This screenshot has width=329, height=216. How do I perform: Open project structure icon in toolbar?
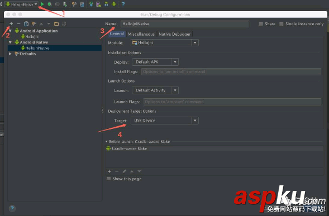click(x=82, y=4)
